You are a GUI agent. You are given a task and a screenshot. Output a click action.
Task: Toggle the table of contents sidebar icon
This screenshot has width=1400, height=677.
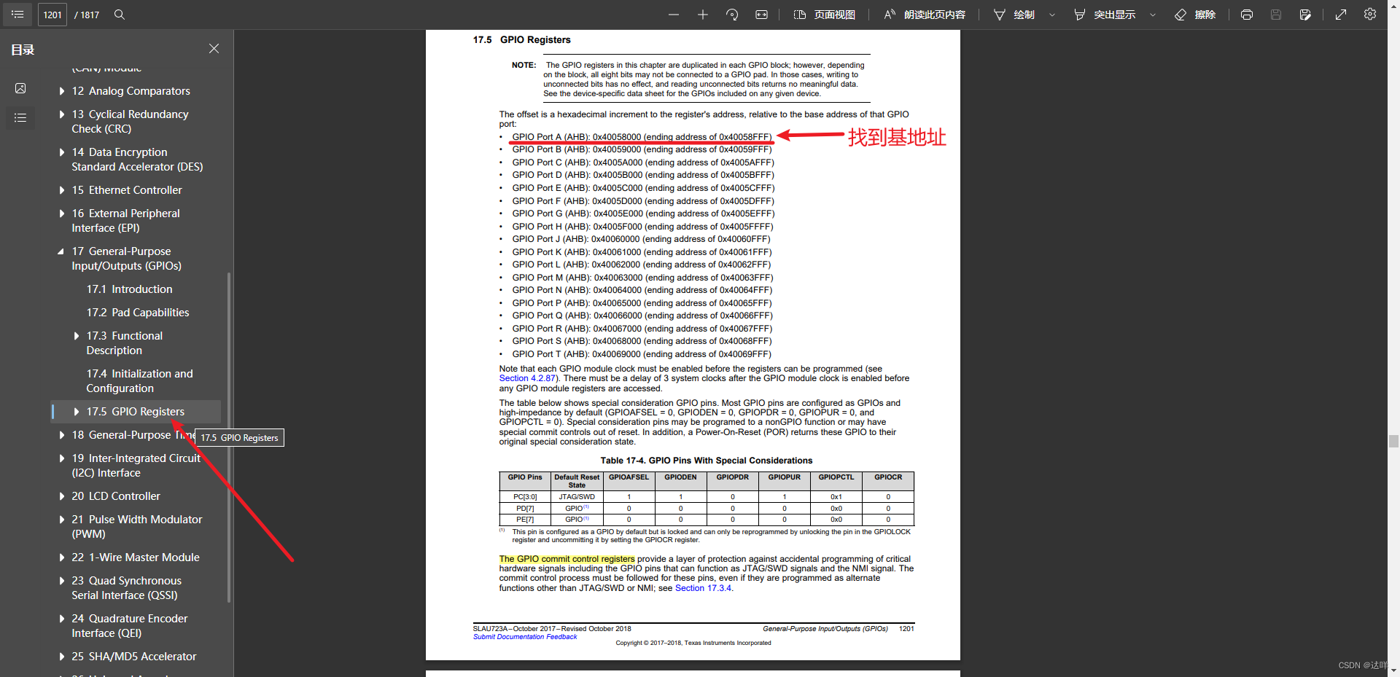point(17,15)
